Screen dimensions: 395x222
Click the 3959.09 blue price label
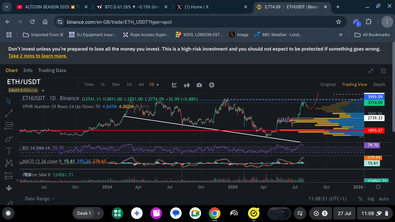[x=375, y=97]
